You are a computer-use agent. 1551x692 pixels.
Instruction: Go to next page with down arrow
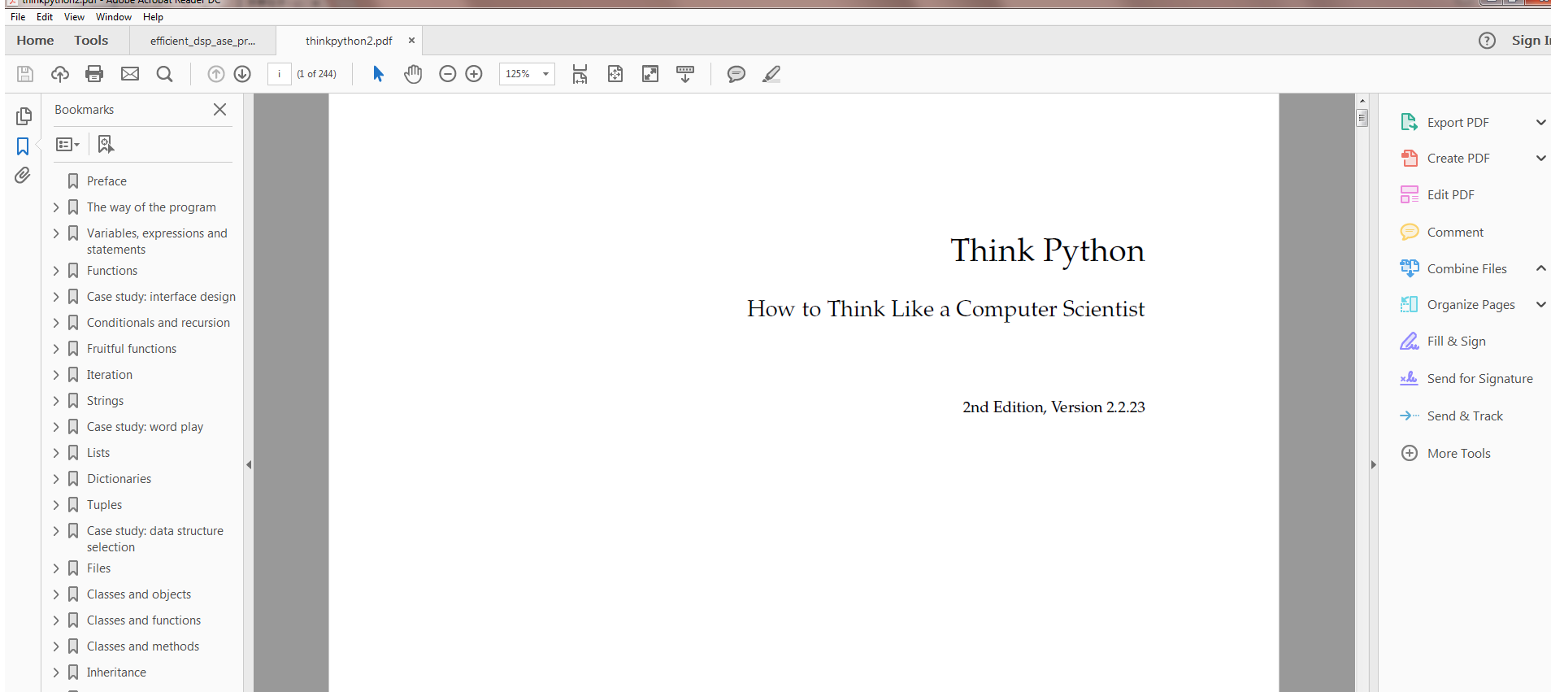(x=242, y=74)
